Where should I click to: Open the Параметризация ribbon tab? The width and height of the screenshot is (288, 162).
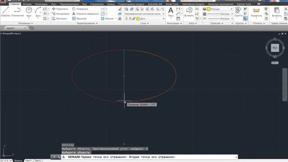click(x=69, y=4)
